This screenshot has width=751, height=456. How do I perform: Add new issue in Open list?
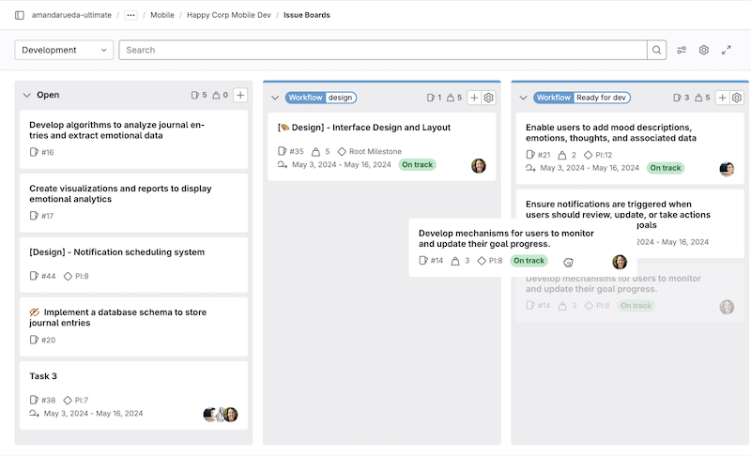pyautogui.click(x=240, y=95)
